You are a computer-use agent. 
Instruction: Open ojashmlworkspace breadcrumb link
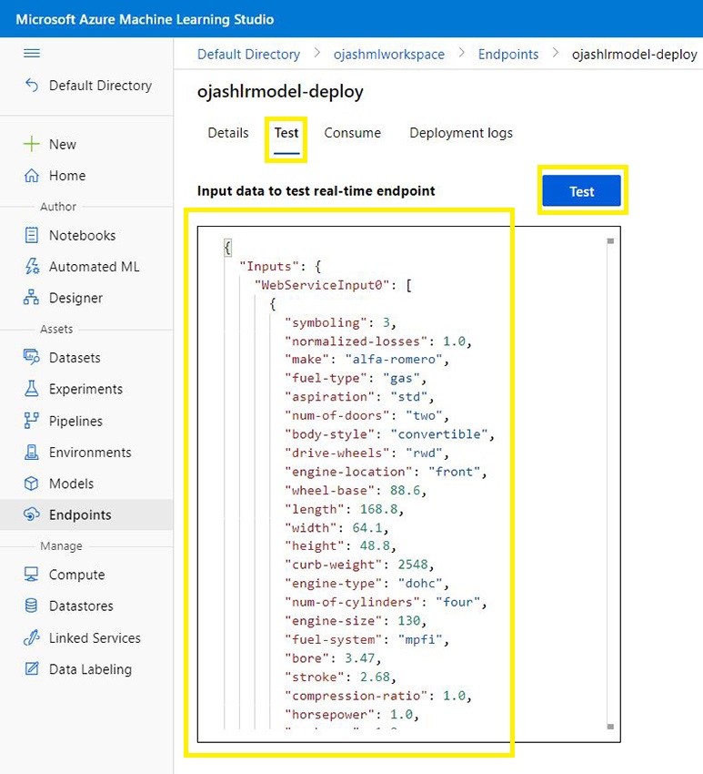tap(389, 55)
